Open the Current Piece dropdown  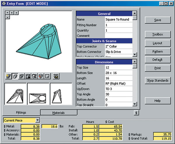click(x=37, y=120)
